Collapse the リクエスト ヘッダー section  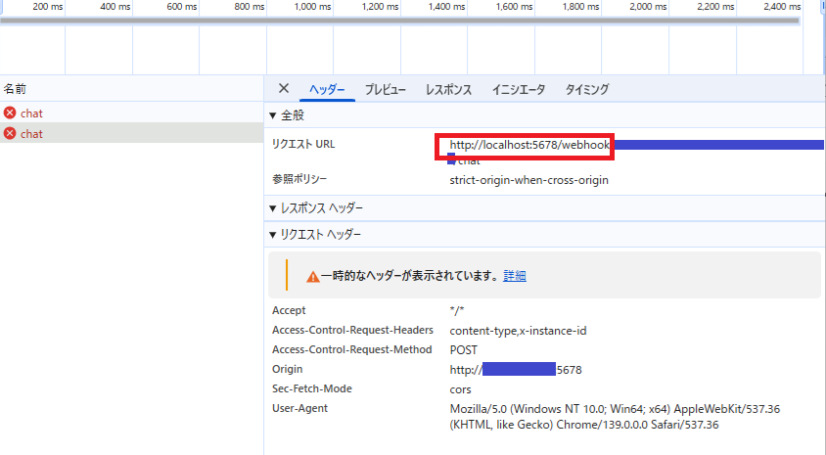(314, 235)
